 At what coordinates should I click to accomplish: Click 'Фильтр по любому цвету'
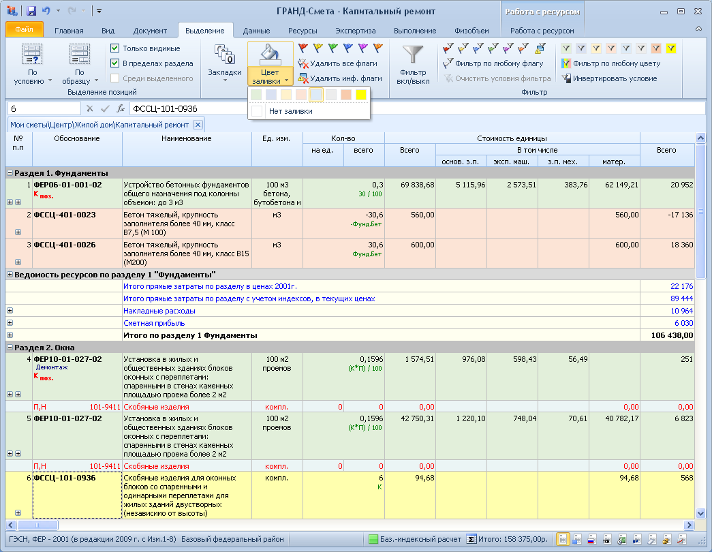tap(610, 63)
